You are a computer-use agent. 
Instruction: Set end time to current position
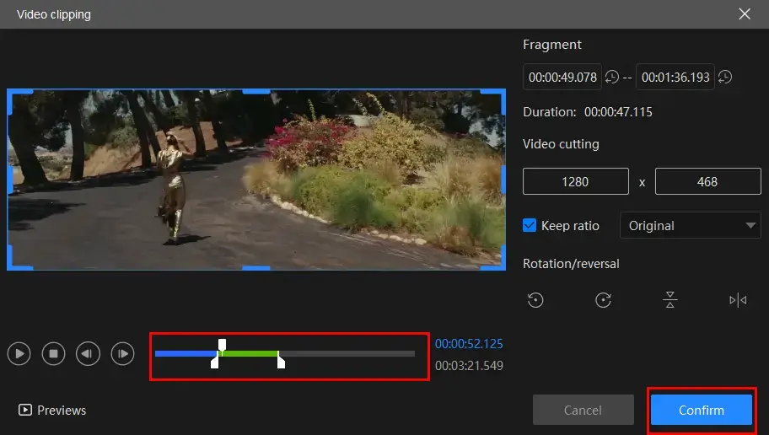(x=725, y=78)
